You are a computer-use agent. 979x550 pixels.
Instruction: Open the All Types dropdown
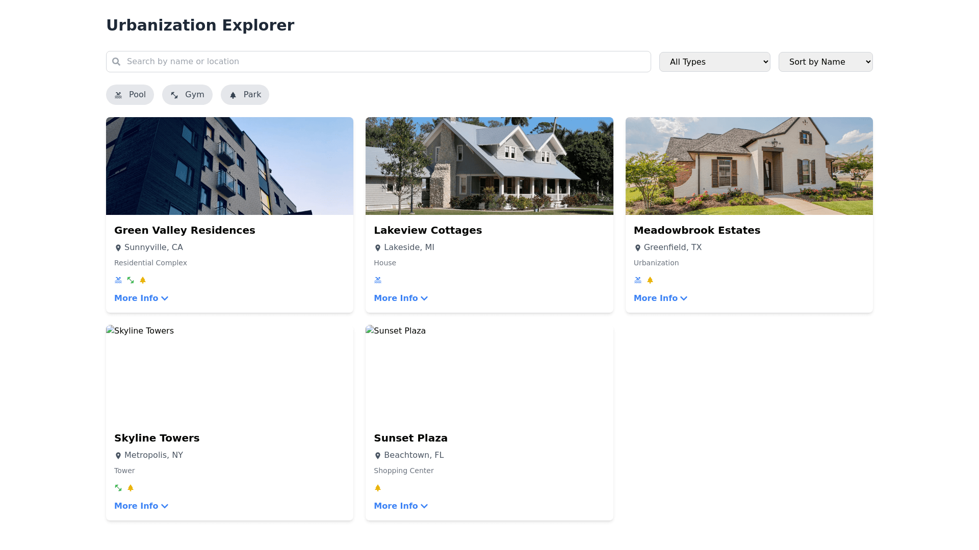coord(714,62)
